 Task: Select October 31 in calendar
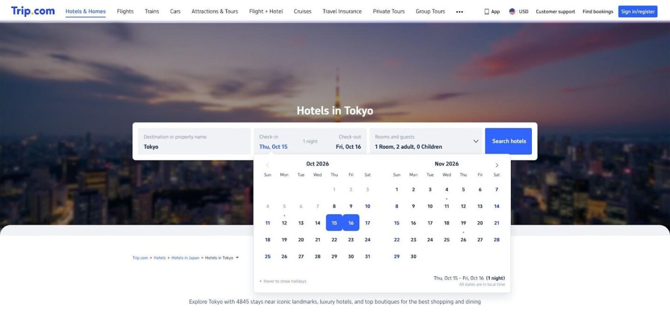(x=368, y=257)
